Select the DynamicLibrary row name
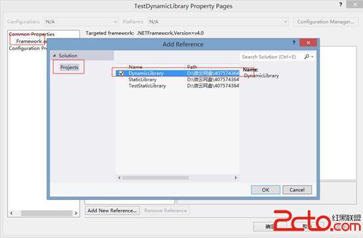Viewport: 363px width, 238px height. coord(146,73)
